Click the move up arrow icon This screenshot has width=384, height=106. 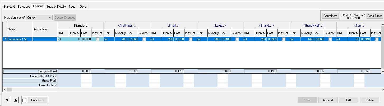[x=16, y=100]
